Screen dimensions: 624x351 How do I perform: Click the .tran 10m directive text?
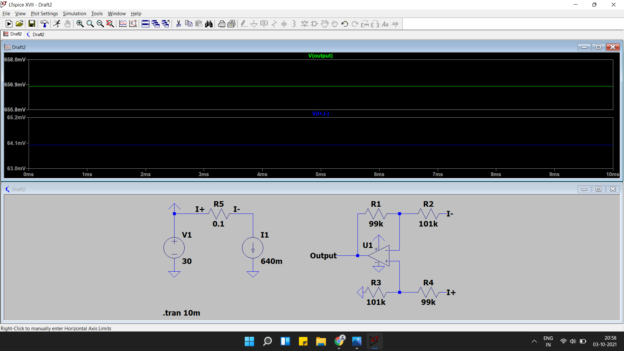(x=181, y=313)
